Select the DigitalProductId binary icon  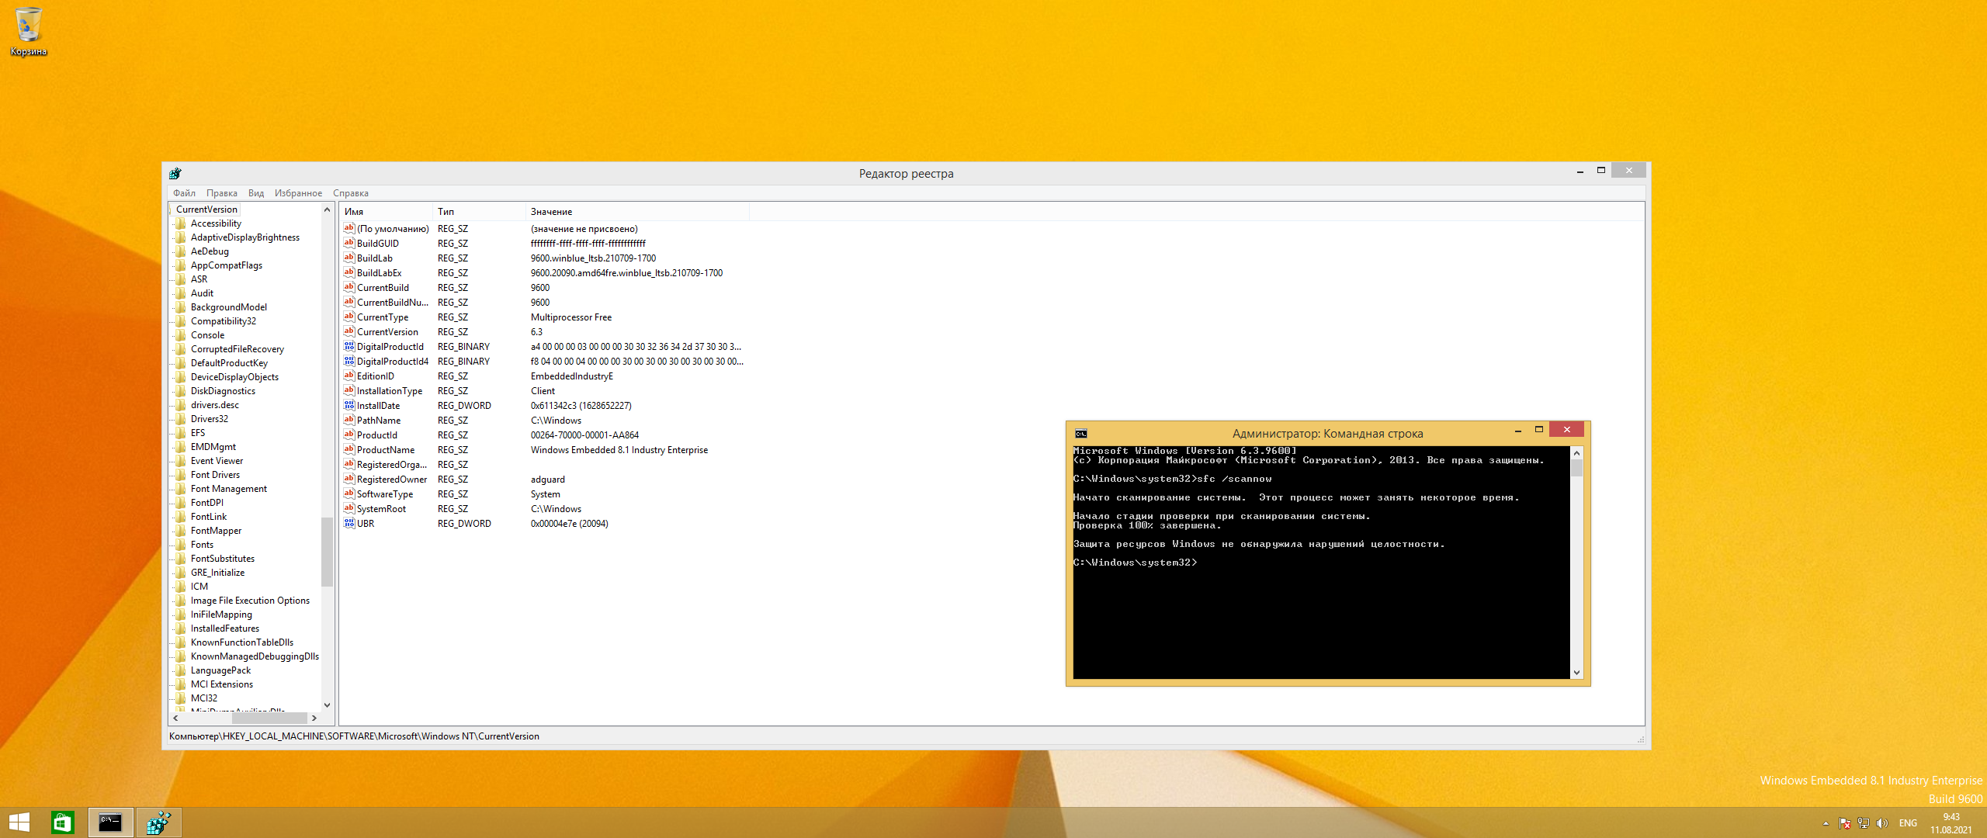(349, 346)
